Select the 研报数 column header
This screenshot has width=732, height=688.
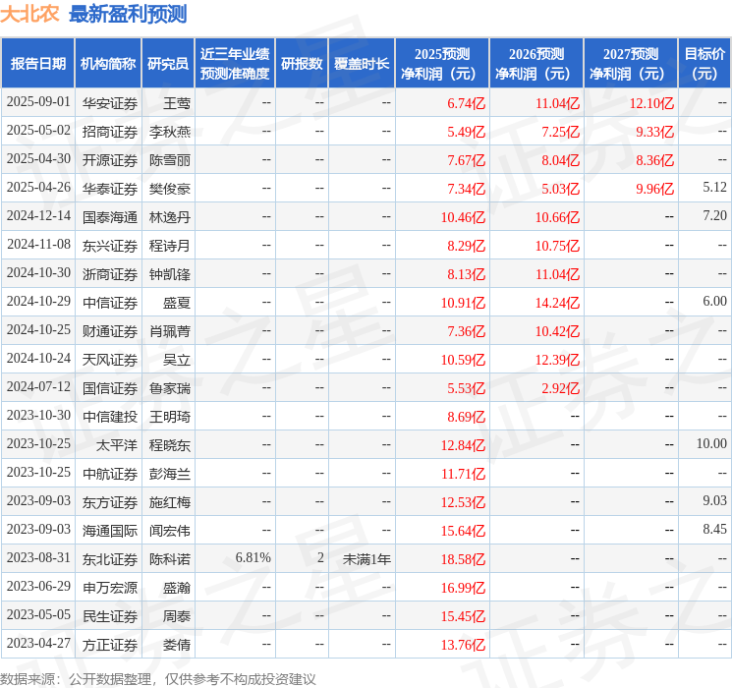[301, 63]
